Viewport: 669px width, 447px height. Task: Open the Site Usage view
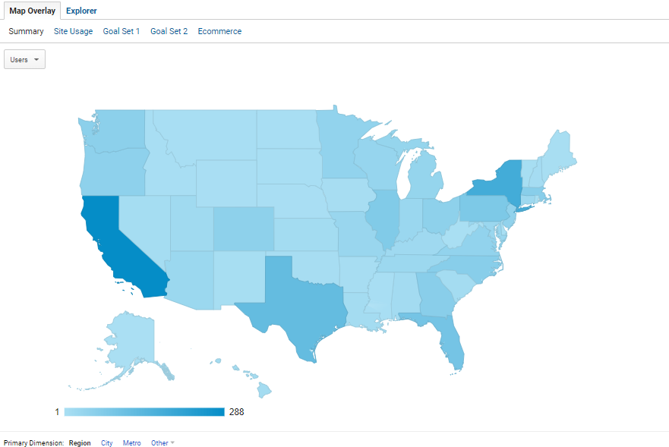click(x=74, y=31)
